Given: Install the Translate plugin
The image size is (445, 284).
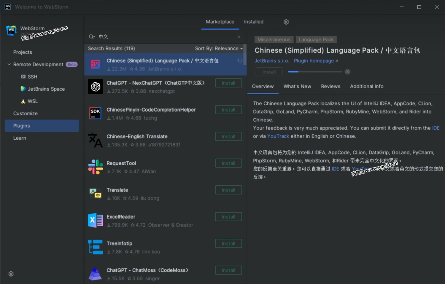Looking at the screenshot, I should (x=228, y=190).
